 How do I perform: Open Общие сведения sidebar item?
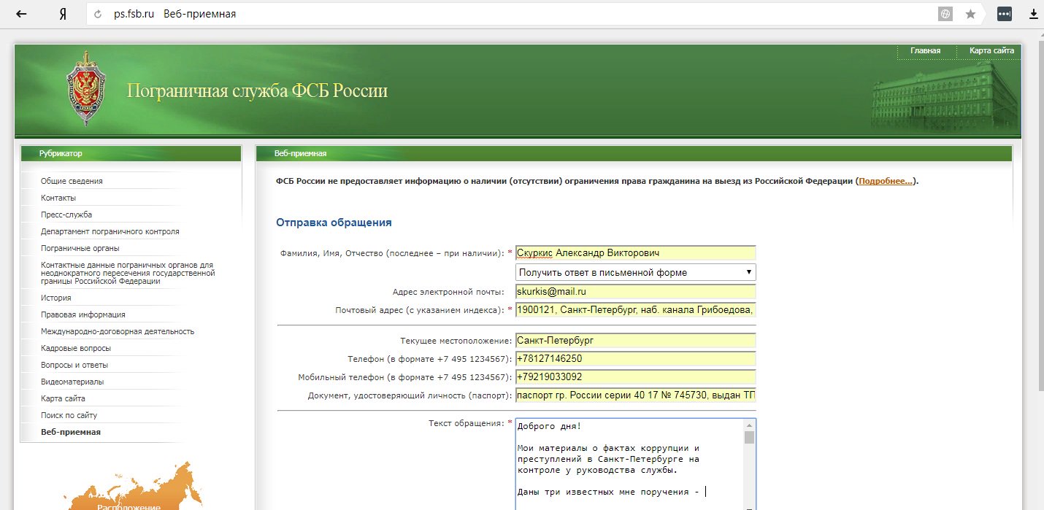click(72, 181)
